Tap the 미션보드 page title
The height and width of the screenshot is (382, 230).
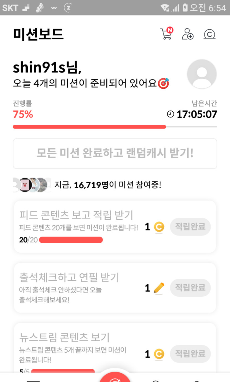tap(38, 34)
